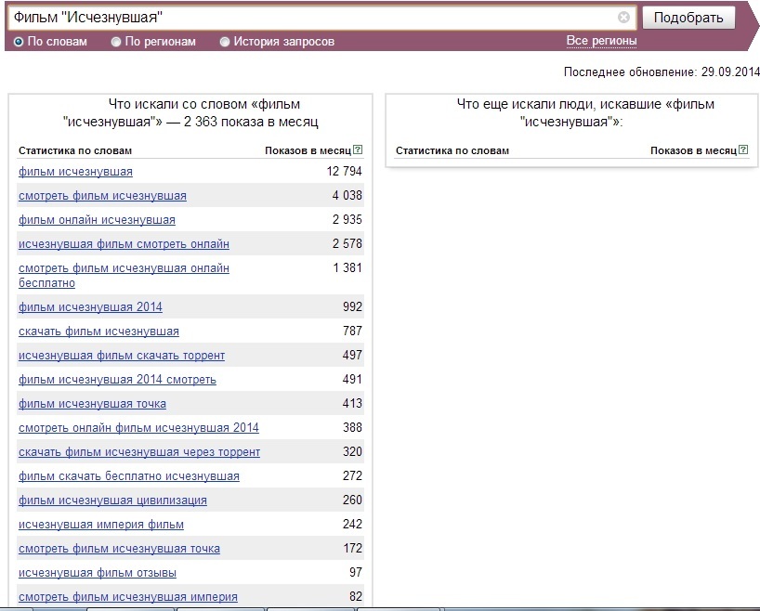Open help icon beside right 'Показов в месяц'

point(743,149)
